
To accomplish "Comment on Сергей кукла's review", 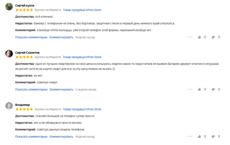I will click(61, 37).
